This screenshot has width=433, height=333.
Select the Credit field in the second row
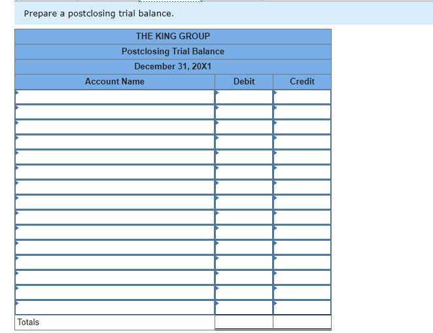[x=302, y=112]
